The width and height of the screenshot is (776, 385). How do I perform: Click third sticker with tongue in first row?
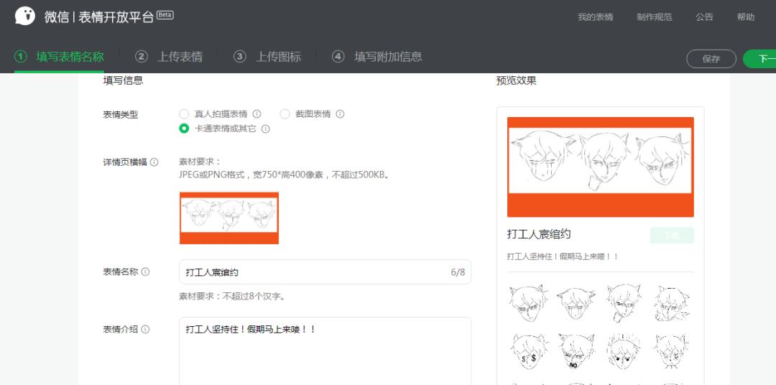pos(624,302)
